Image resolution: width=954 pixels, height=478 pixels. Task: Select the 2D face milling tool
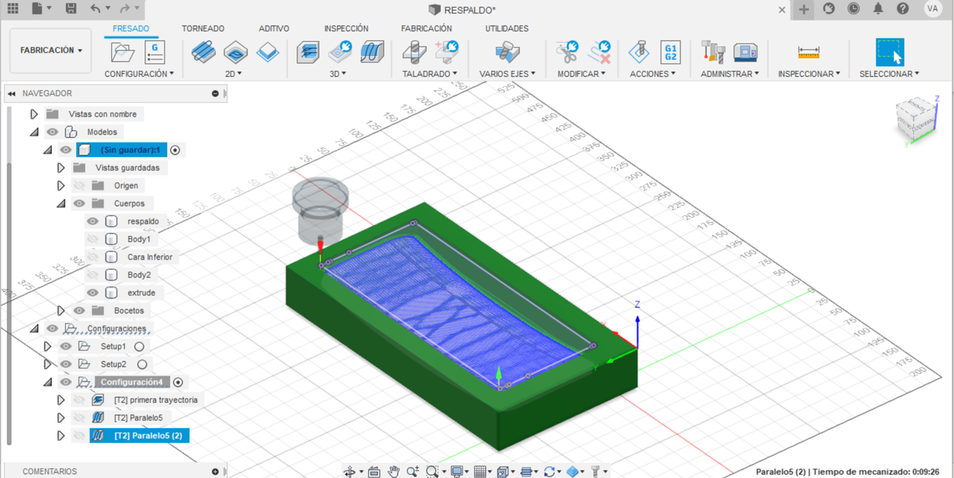point(268,52)
